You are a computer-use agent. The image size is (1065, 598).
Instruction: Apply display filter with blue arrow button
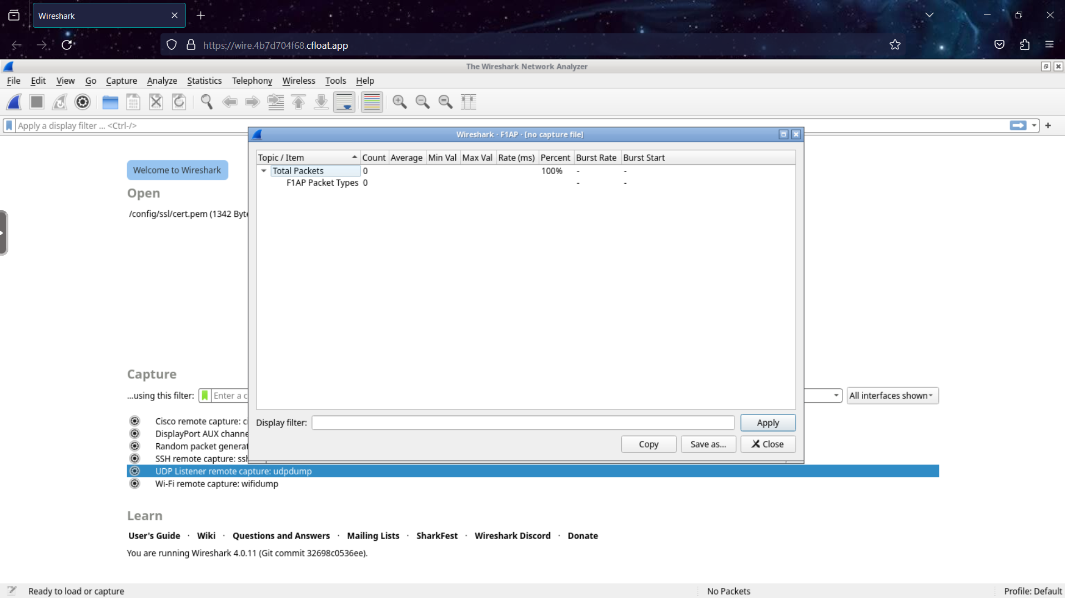click(x=1018, y=126)
